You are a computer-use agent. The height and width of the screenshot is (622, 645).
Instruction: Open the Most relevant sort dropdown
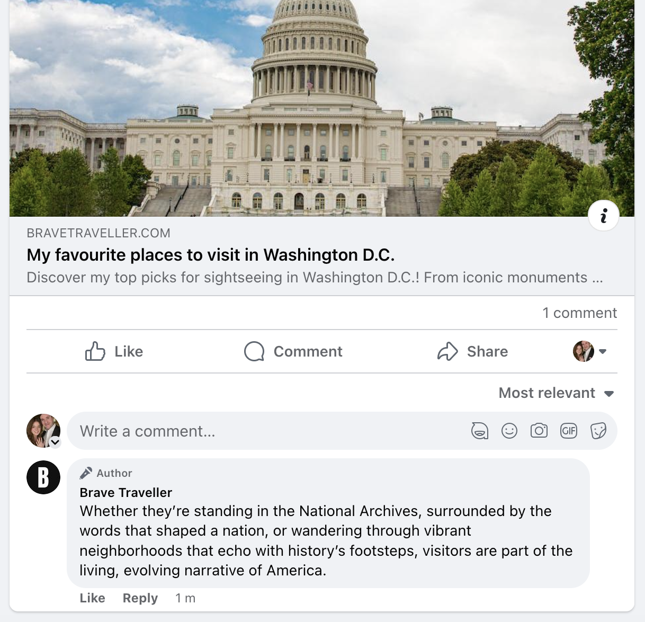pos(556,393)
